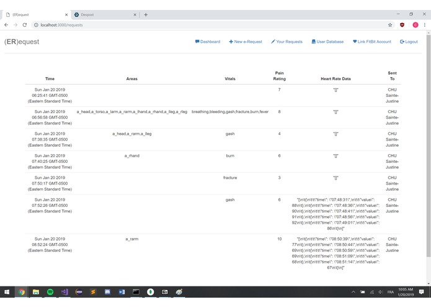Click the (ER)equest site logo
431x307 pixels.
click(22, 42)
